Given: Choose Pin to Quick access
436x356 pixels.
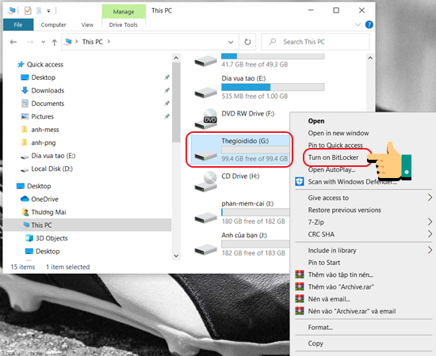Looking at the screenshot, I should (335, 145).
